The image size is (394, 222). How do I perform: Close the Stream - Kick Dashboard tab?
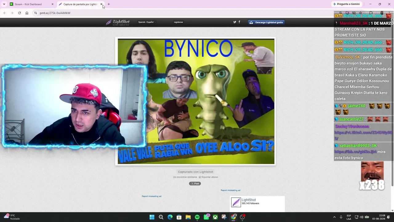52,4
